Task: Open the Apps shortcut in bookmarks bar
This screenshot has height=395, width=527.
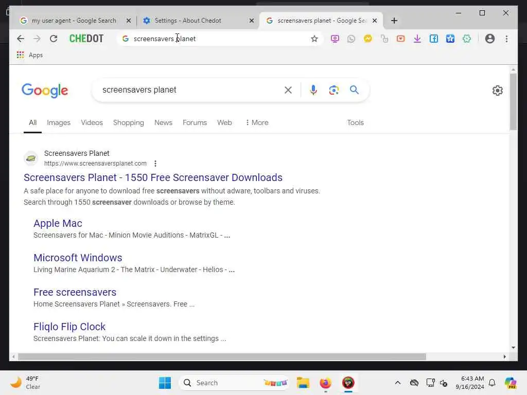Action: [x=29, y=55]
